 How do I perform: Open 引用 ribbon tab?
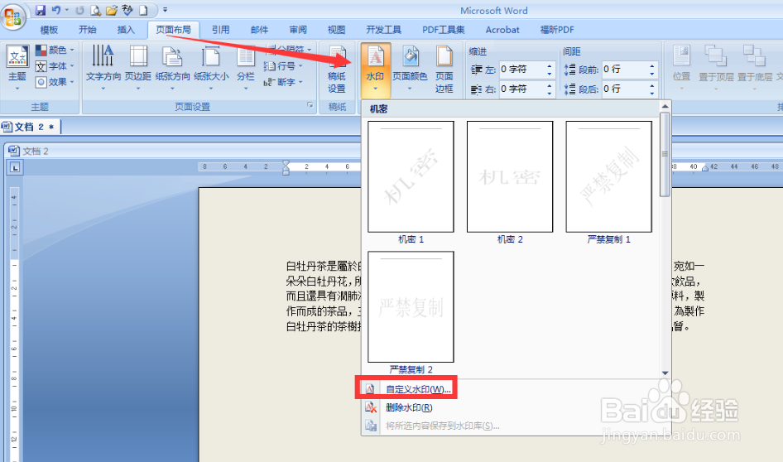pyautogui.click(x=220, y=30)
